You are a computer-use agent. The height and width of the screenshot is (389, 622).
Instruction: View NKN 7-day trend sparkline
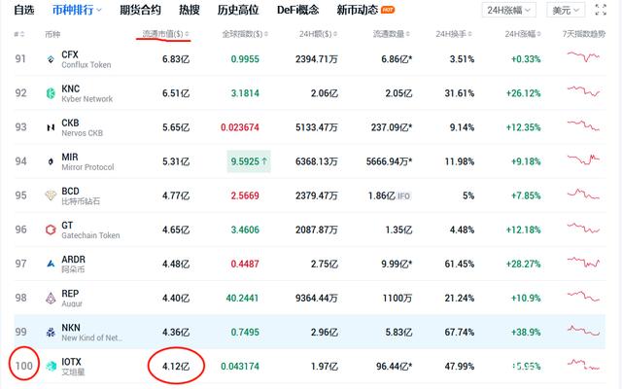[x=583, y=331]
